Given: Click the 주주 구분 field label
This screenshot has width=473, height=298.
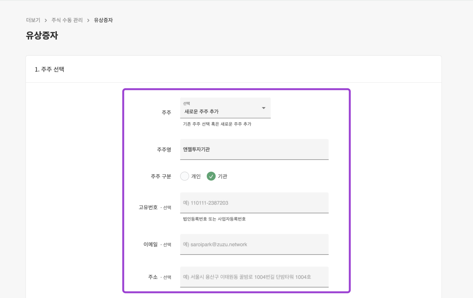Looking at the screenshot, I should click(x=161, y=176).
